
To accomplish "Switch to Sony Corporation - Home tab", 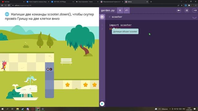I will click(x=87, y=2).
